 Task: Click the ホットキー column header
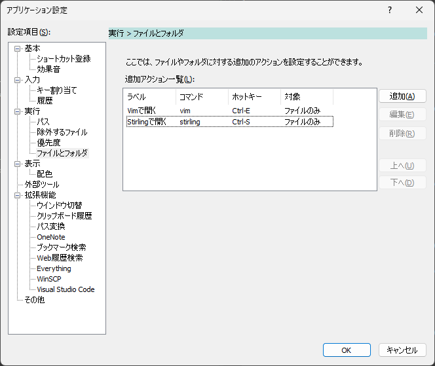(254, 97)
